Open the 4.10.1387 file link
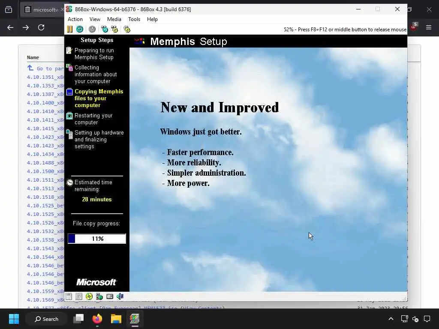Viewport: 439px width, 329px height. click(x=45, y=94)
